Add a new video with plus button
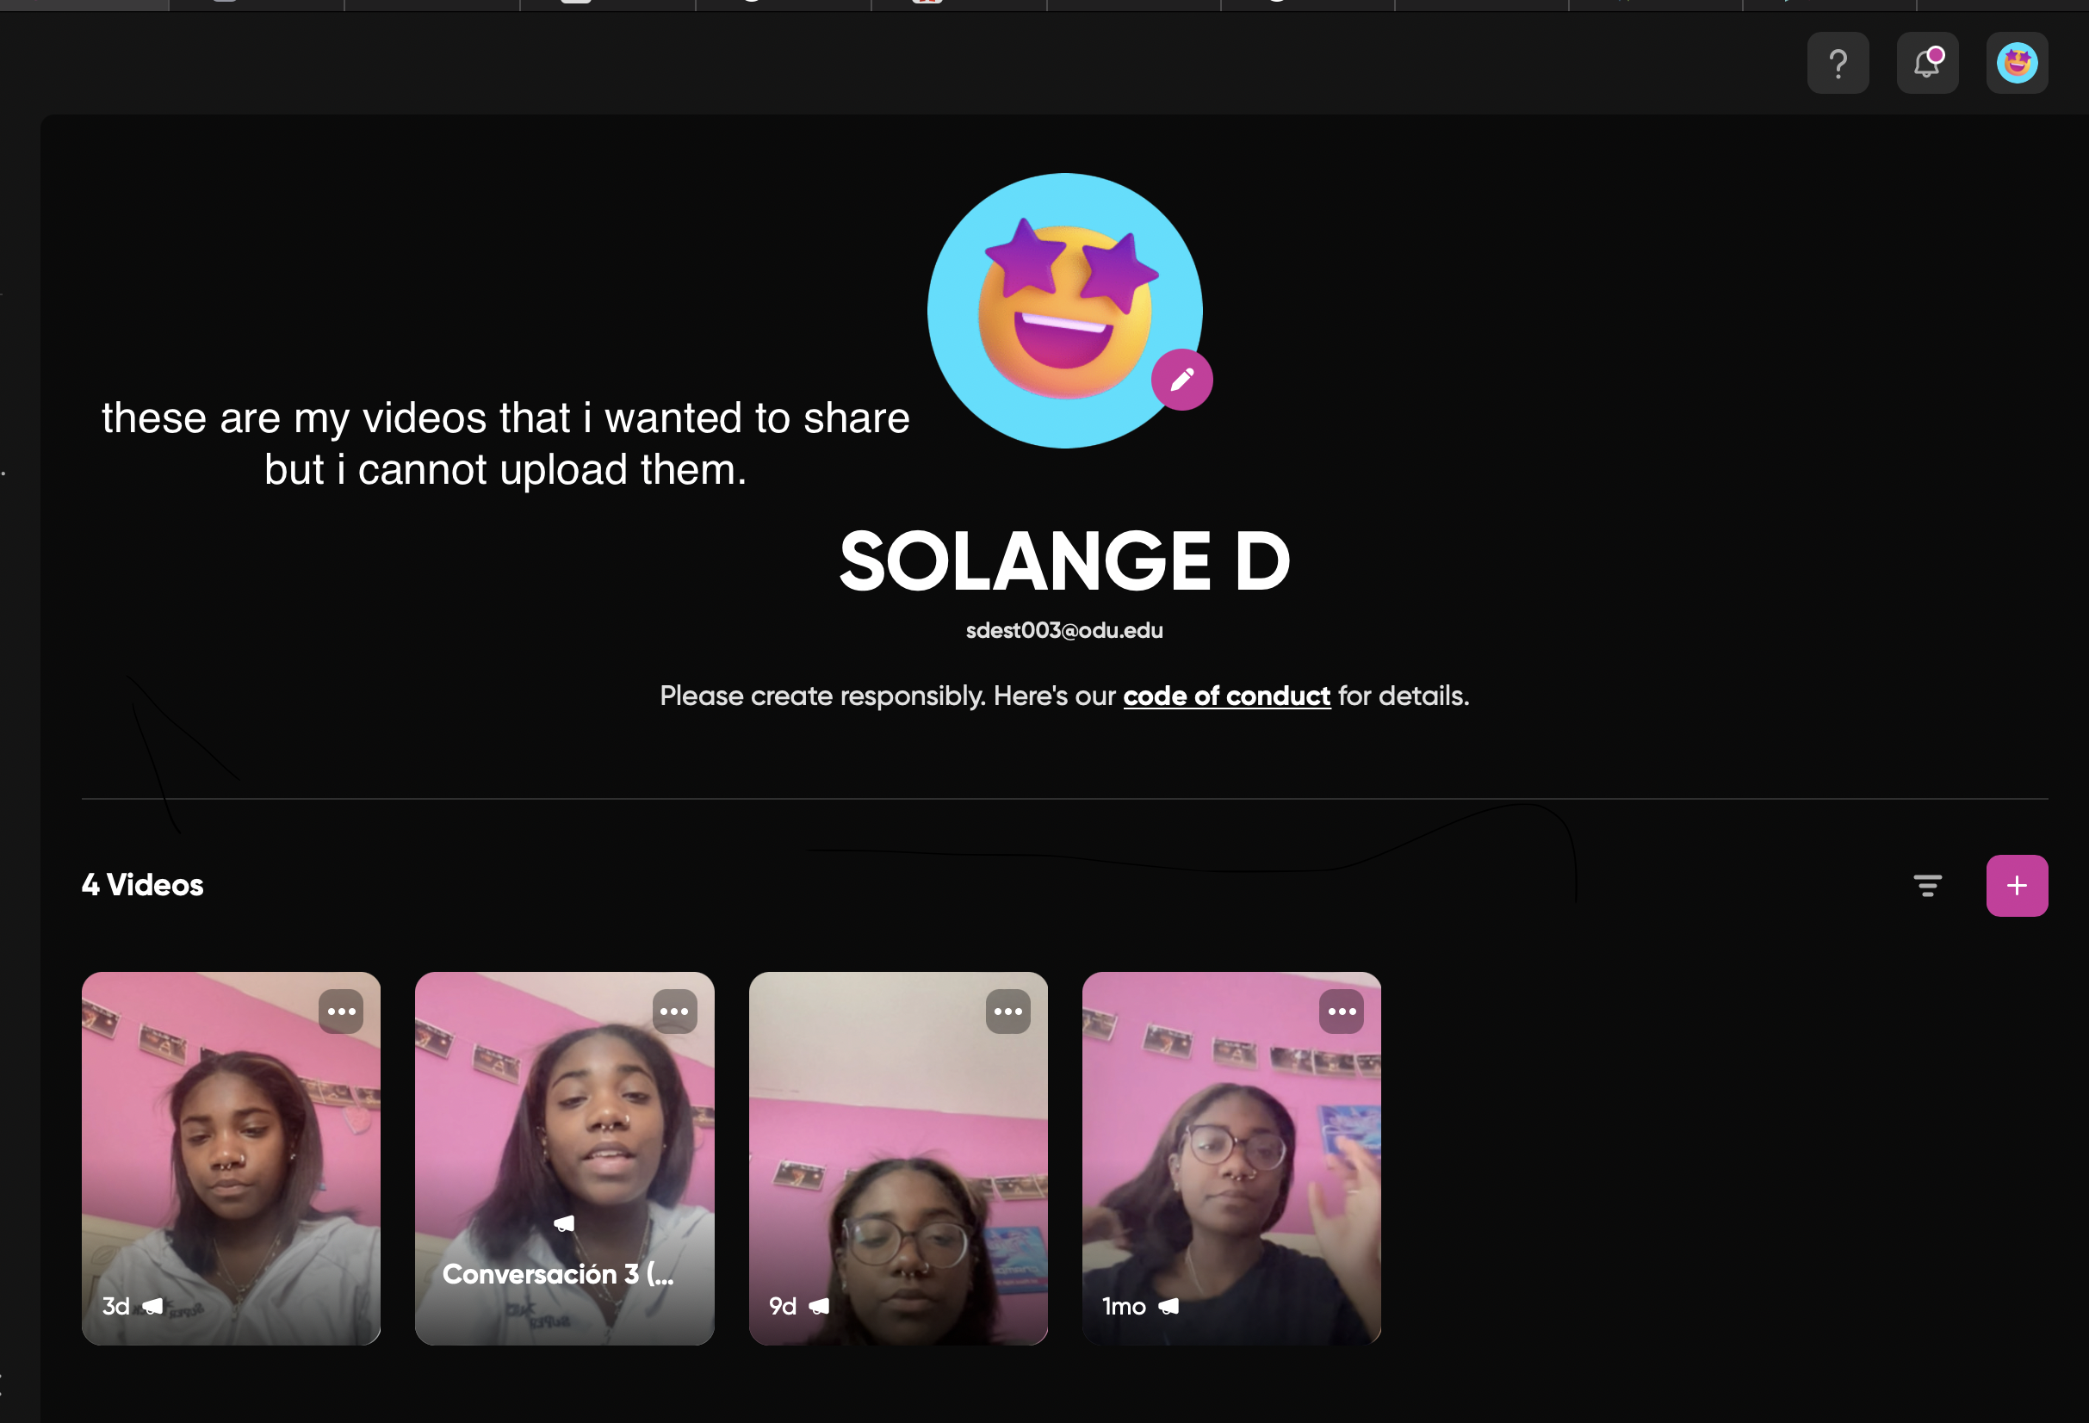This screenshot has width=2089, height=1423. 2016,886
